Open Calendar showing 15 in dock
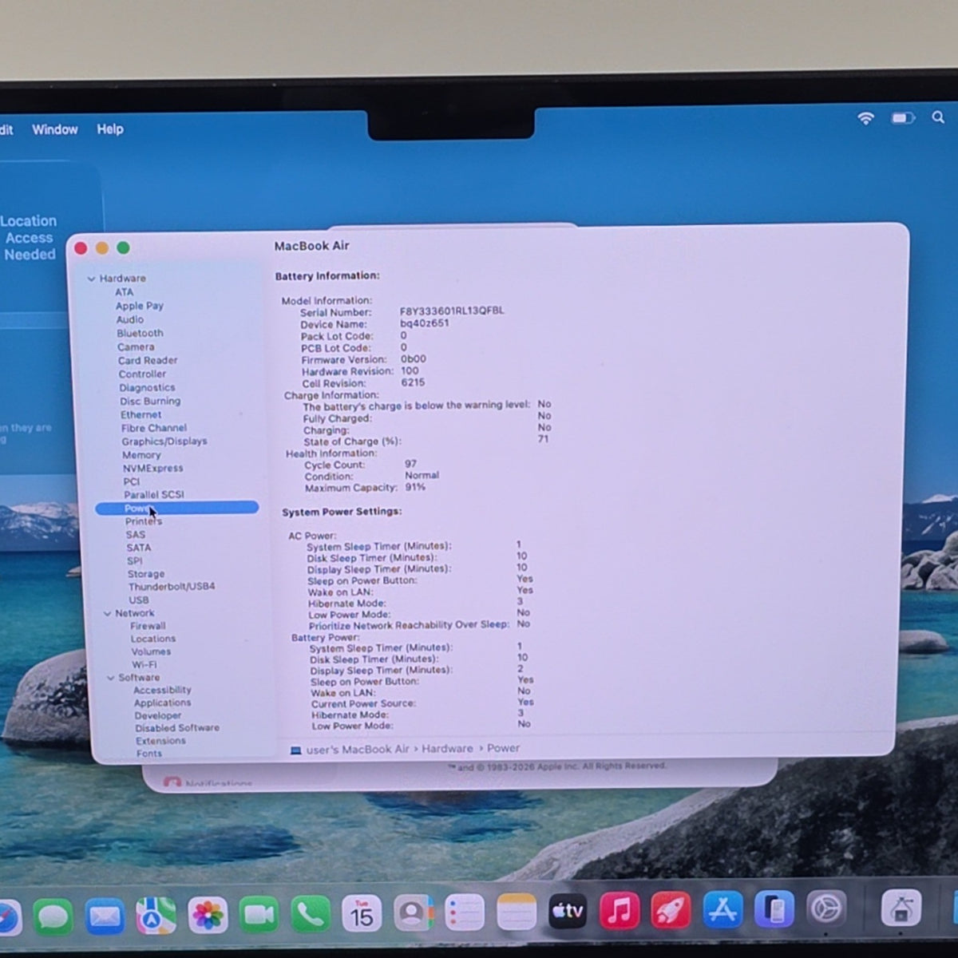 click(362, 914)
